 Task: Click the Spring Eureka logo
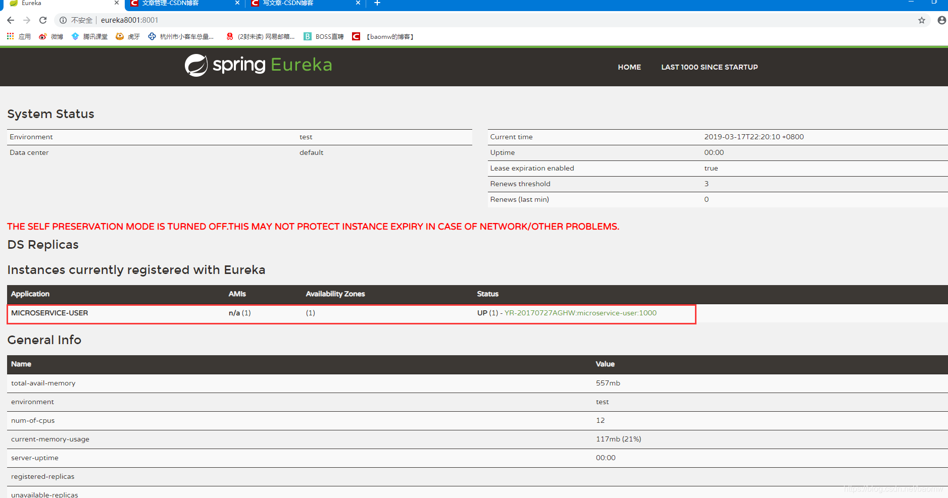coord(258,65)
